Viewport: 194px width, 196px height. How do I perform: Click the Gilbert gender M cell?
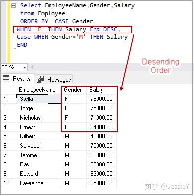tap(74, 136)
